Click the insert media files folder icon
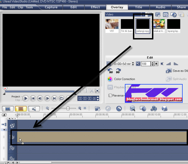The image size is (188, 164). [97, 109]
